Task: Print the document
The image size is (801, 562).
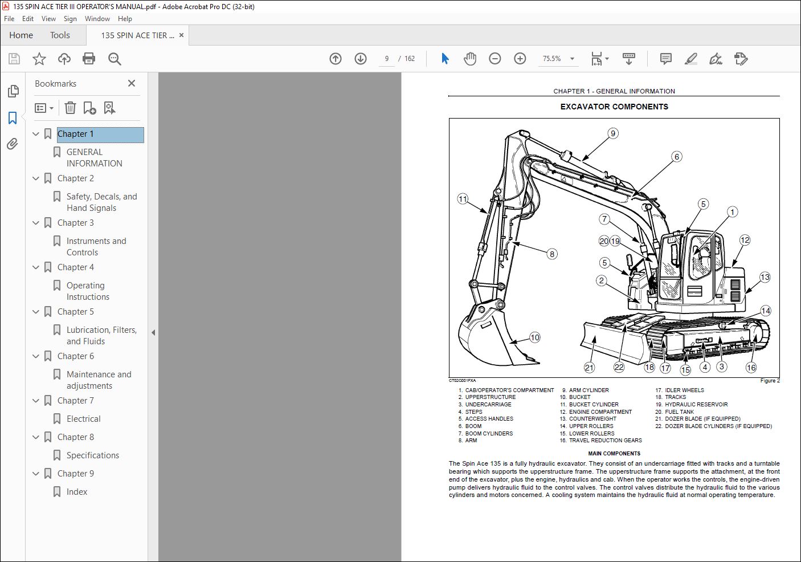Action: pos(89,59)
